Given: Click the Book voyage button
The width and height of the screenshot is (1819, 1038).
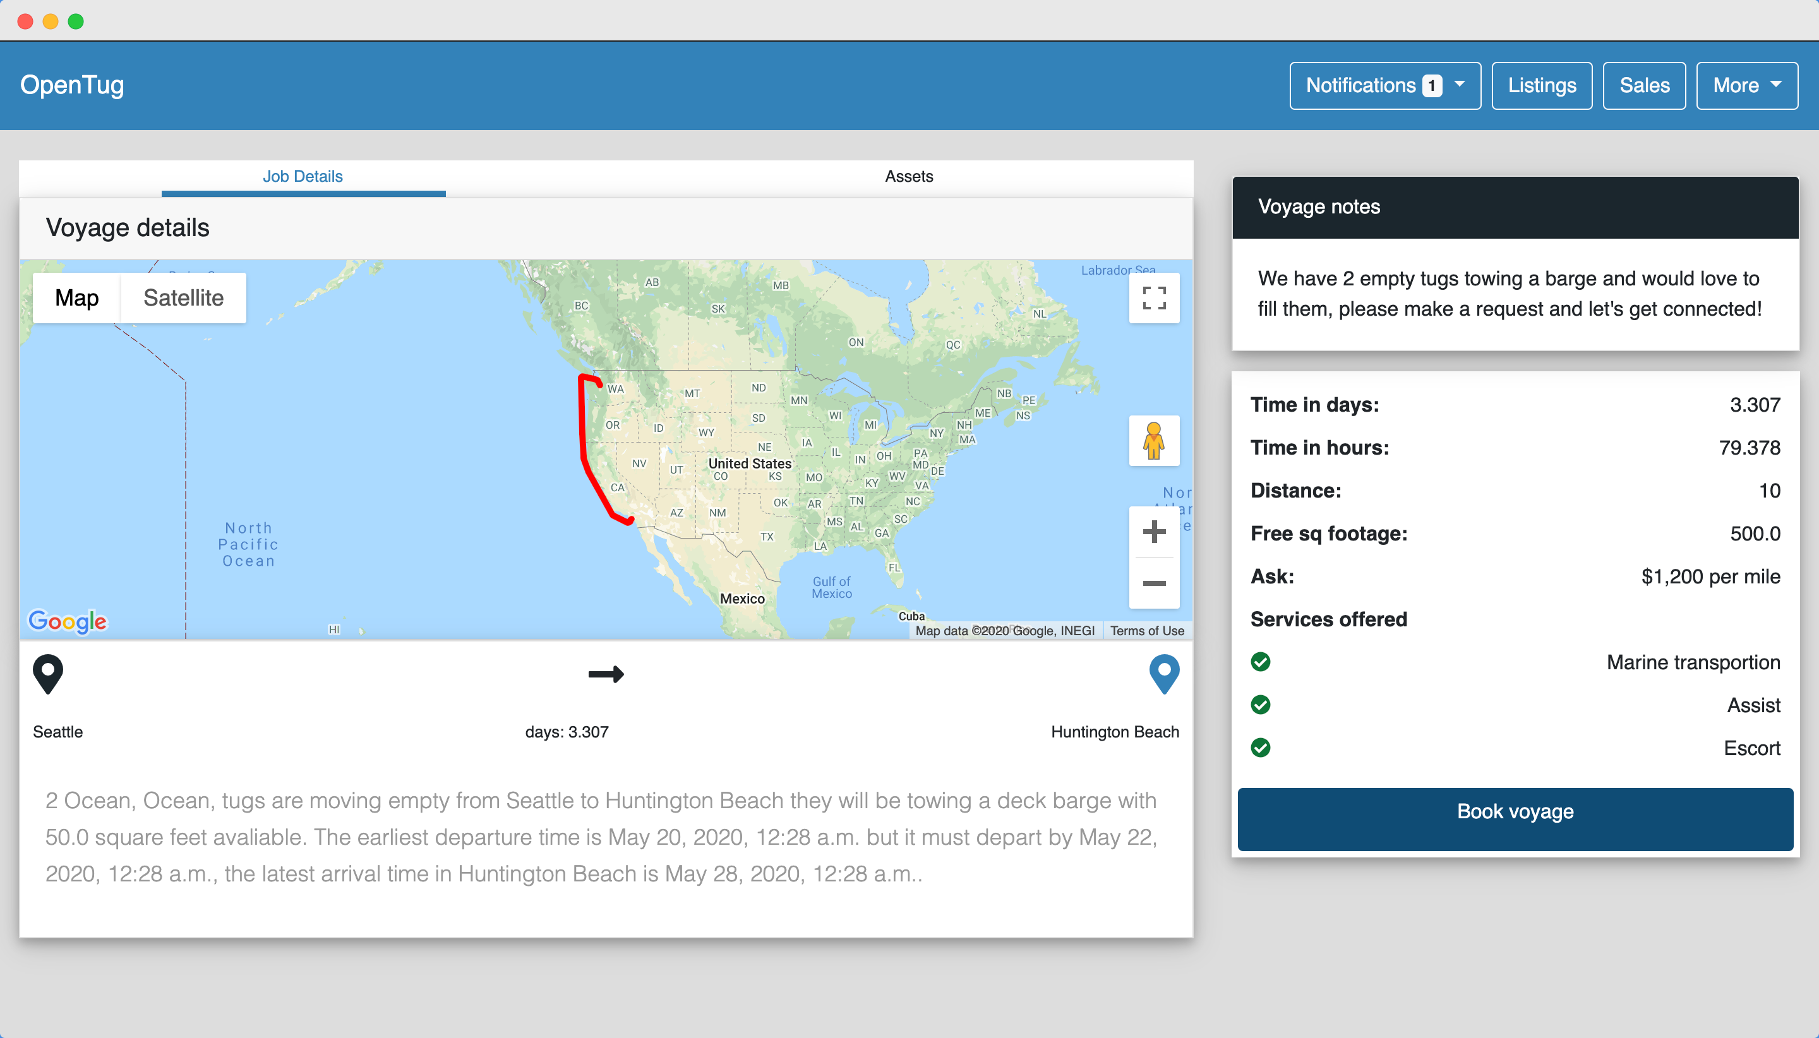Looking at the screenshot, I should [1515, 819].
